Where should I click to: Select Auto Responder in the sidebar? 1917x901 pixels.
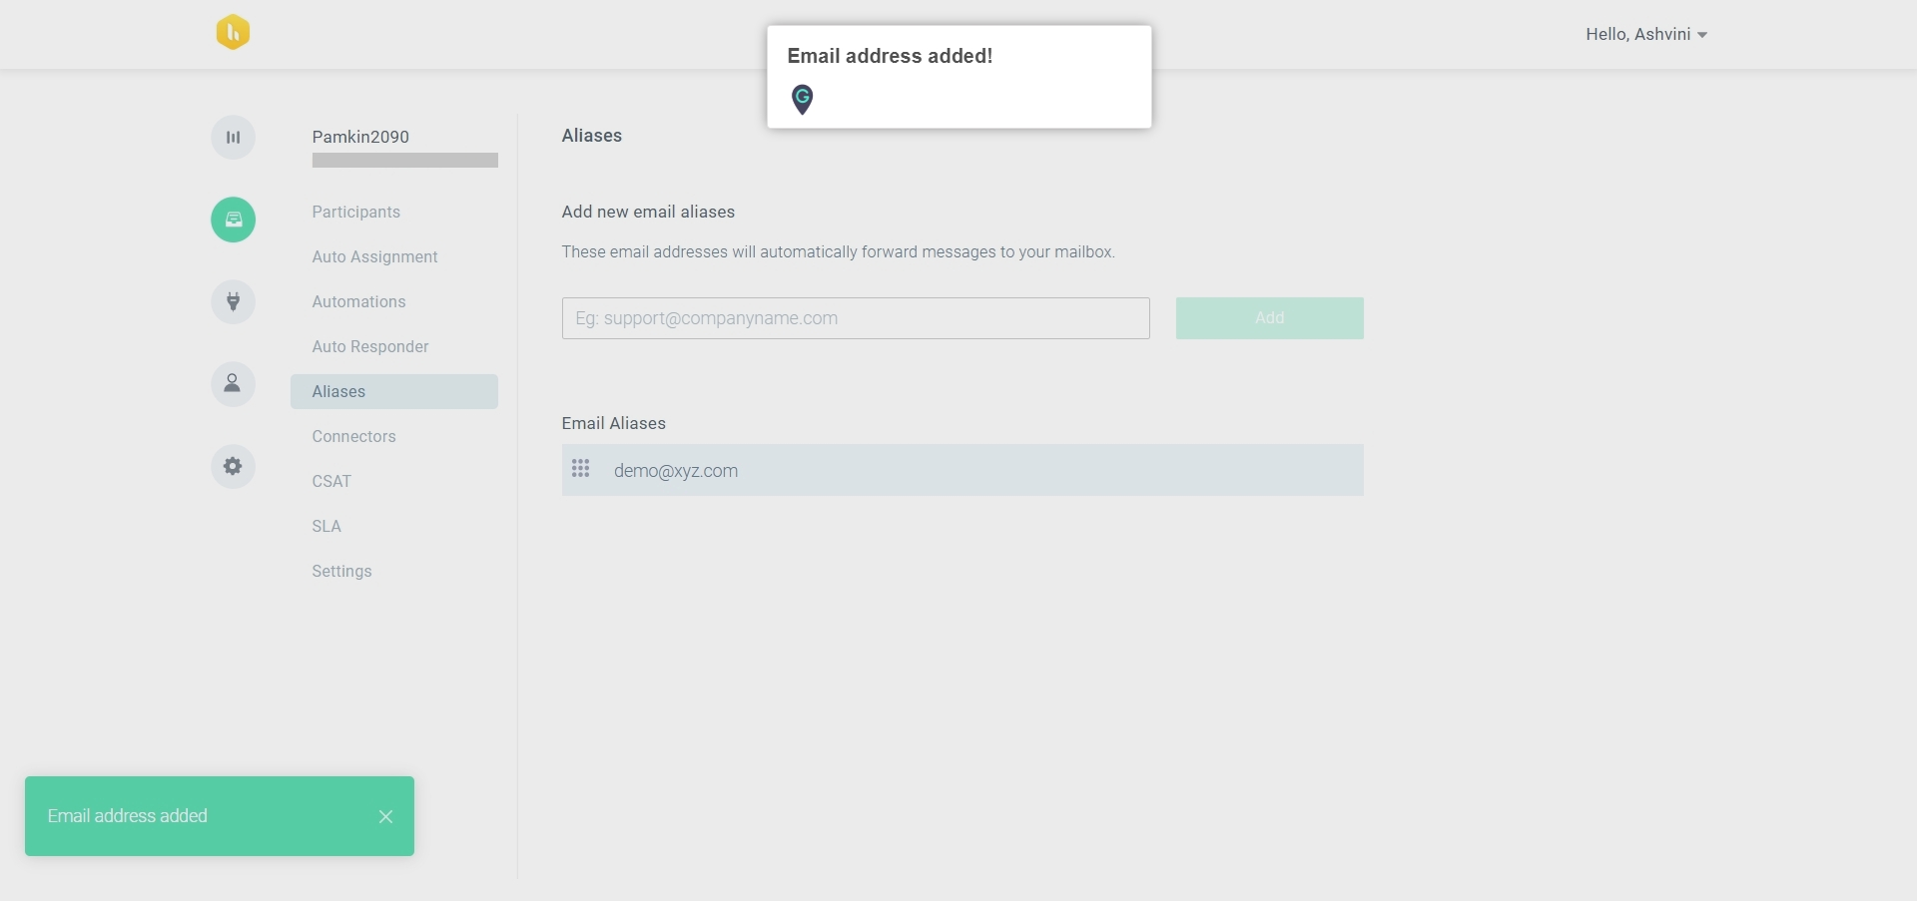[x=369, y=346]
